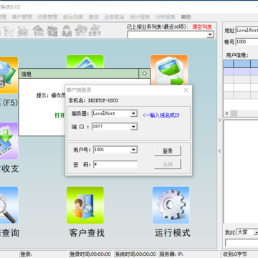258x258 pixels.
Task: Expand the 服务器 LocalHost dropdown arrow
Action: point(133,113)
